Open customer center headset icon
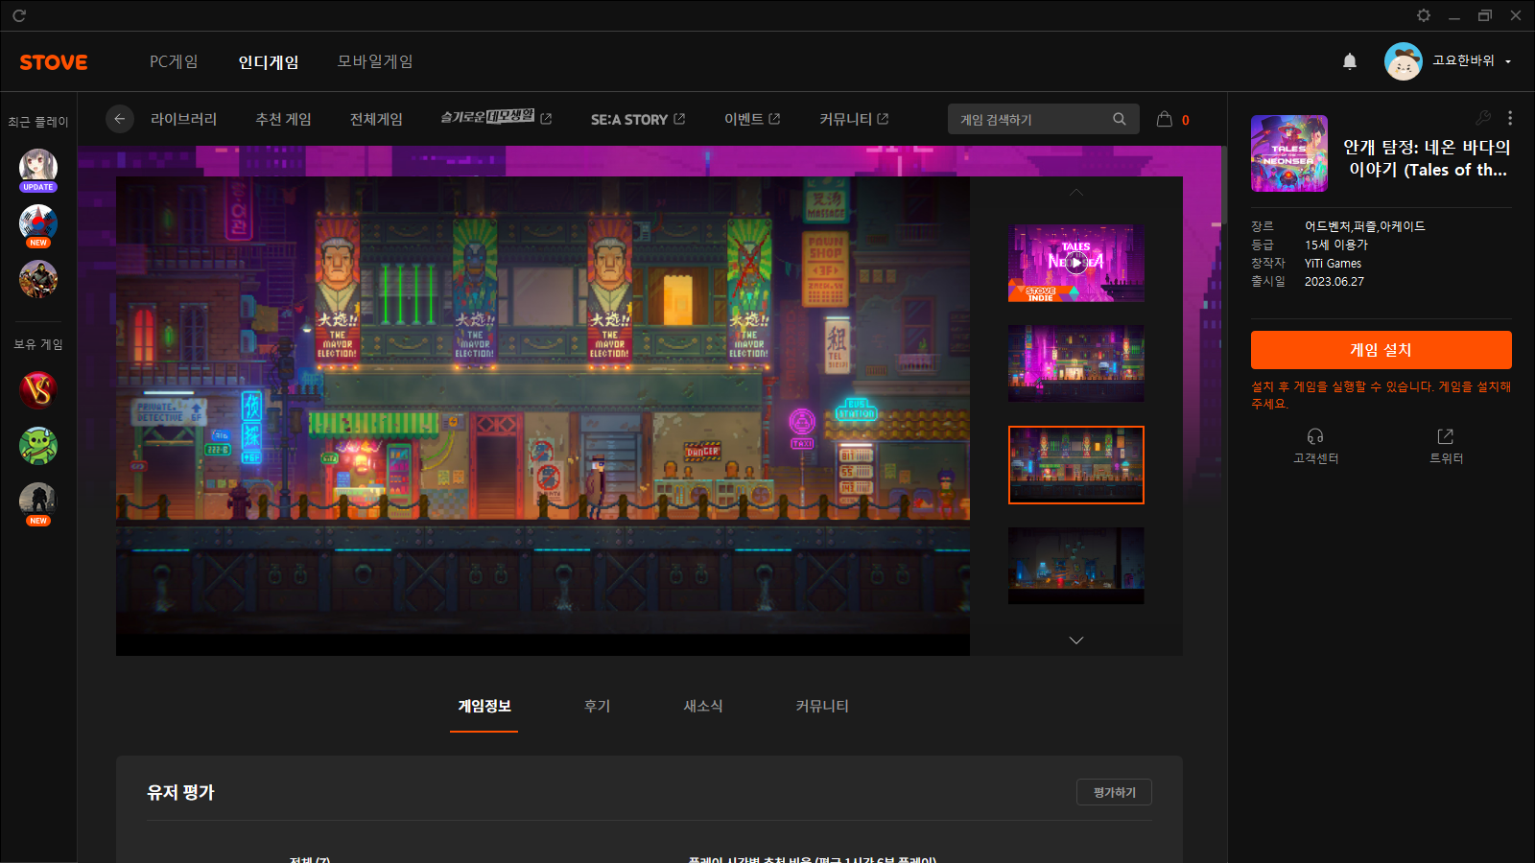Screen dimensions: 1535x863 pyautogui.click(x=1315, y=437)
